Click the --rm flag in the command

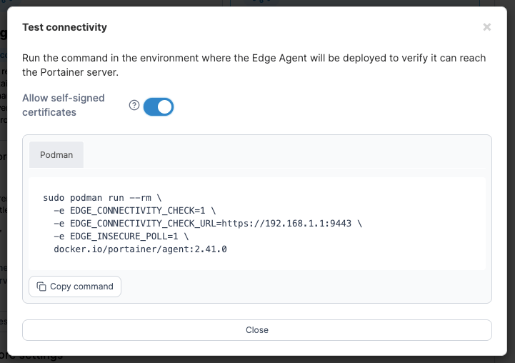pos(140,198)
